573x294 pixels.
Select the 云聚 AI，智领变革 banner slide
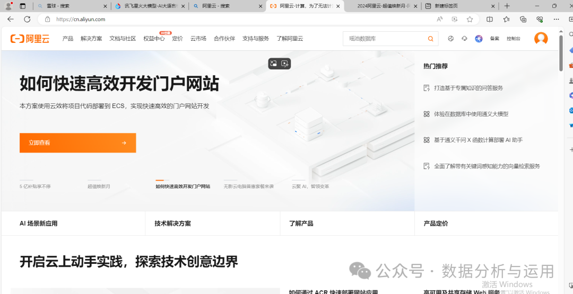[x=310, y=186]
